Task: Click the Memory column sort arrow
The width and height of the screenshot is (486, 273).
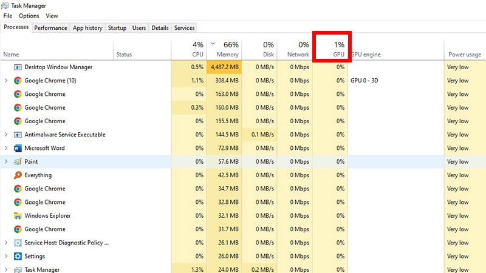Action: tap(213, 44)
